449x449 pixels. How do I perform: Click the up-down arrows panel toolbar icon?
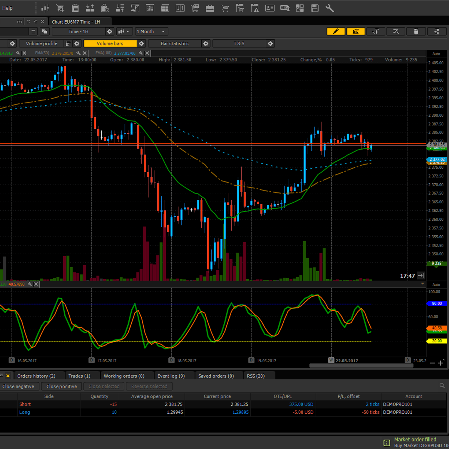pyautogui.click(x=180, y=8)
